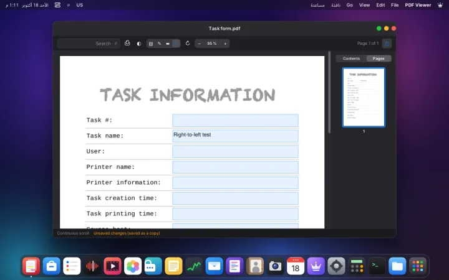Click the Page 1 of 1 indicator
The width and height of the screenshot is (449, 280).
(x=368, y=44)
